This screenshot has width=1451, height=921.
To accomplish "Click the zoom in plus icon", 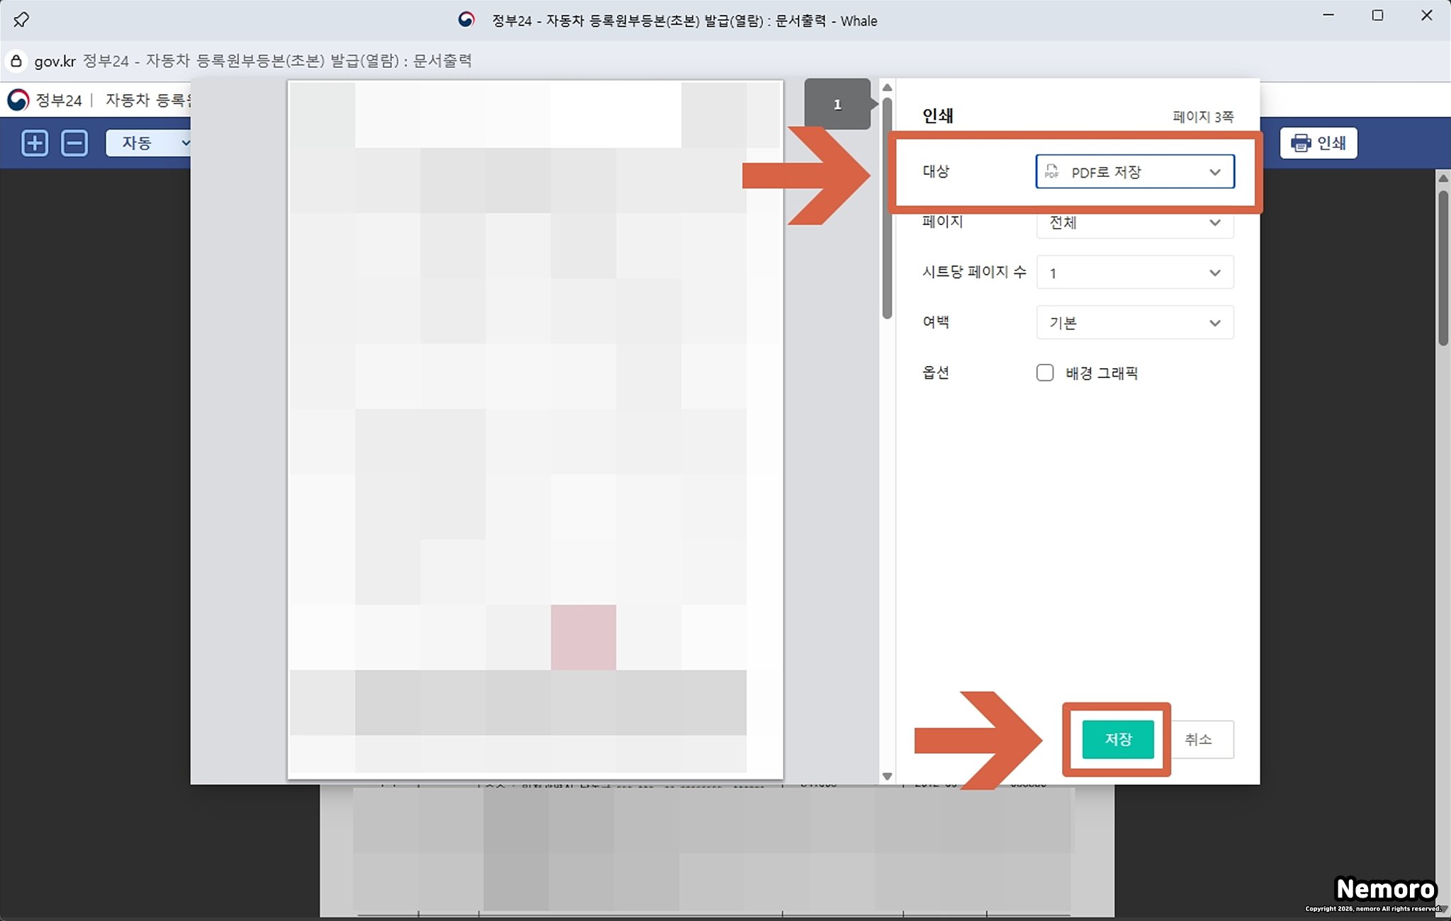I will tap(34, 143).
